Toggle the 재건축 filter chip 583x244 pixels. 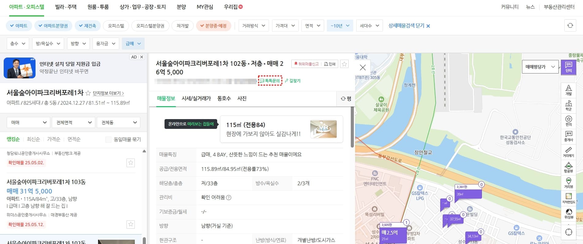click(87, 26)
